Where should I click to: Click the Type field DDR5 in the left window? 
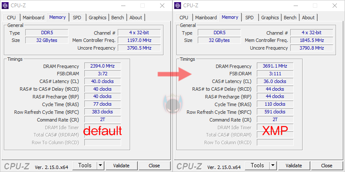[x=47, y=33]
